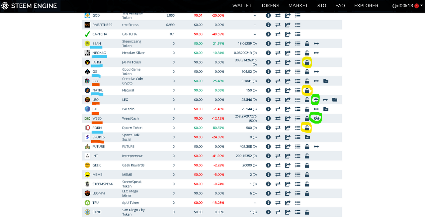Click the delegate arrows icon for GG
Viewport: 425px width, 217px height.
316,71
